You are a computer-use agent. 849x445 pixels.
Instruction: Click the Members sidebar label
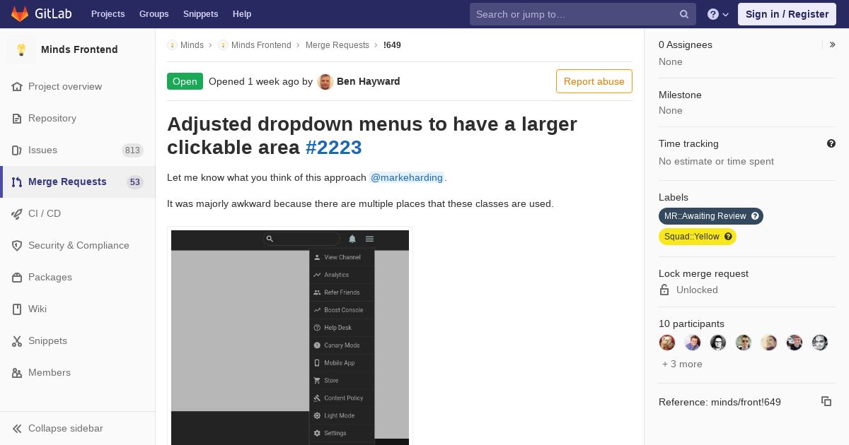[x=50, y=372]
